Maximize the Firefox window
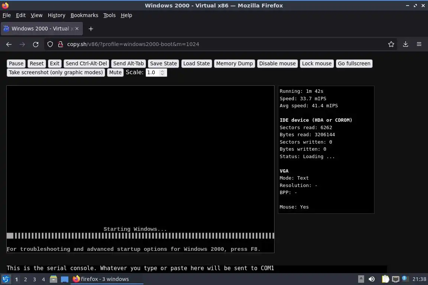428x285 pixels. (415, 6)
